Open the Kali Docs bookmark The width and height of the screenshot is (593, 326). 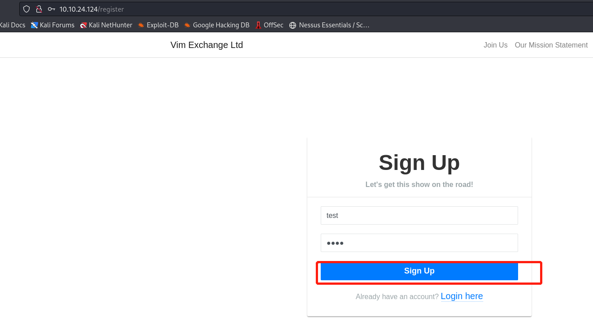[13, 25]
